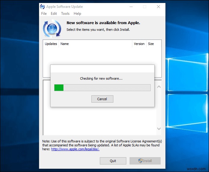Click the large globe update icon
209x172 pixels.
(x=52, y=28)
